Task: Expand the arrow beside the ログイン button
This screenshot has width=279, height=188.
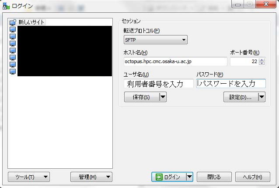Action: [189, 177]
